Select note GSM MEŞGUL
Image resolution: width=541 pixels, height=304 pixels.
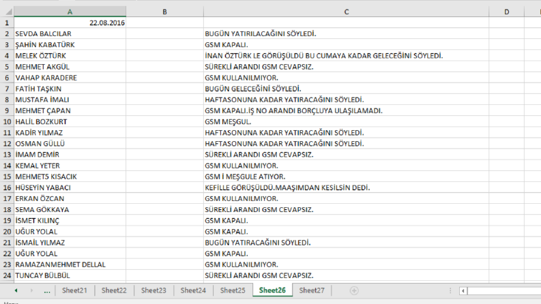(x=346, y=122)
